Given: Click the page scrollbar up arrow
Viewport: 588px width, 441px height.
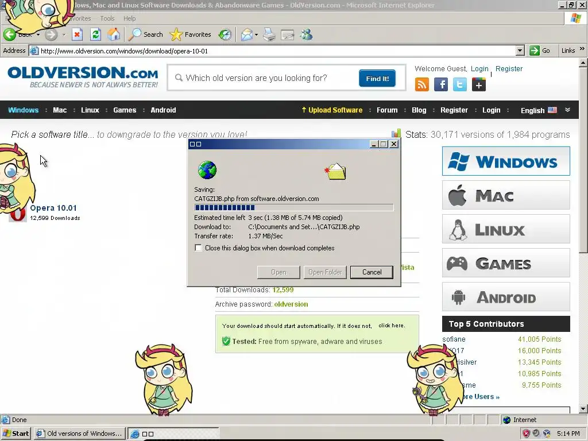Looking at the screenshot, I should pos(583,63).
